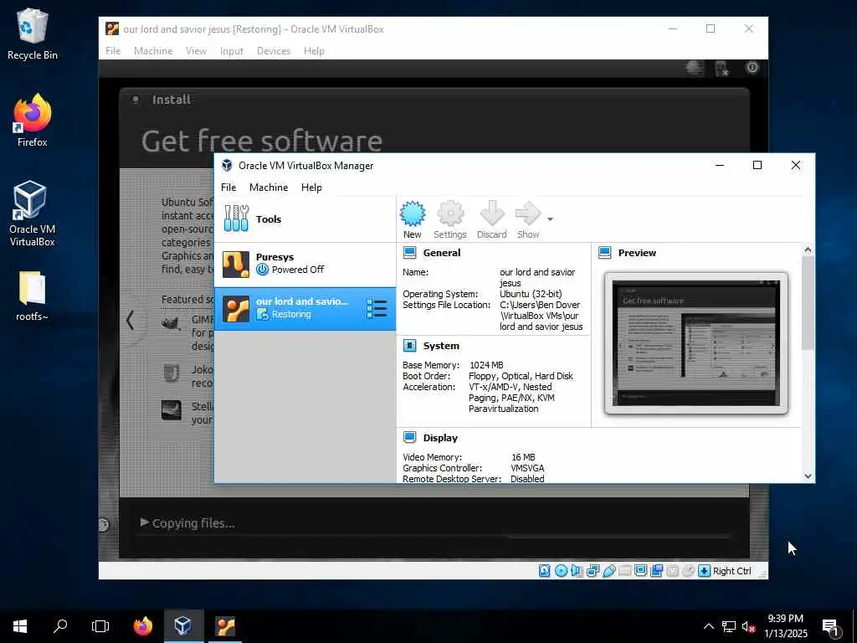The height and width of the screenshot is (643, 857).
Task: Open Task View from the taskbar
Action: 100,626
